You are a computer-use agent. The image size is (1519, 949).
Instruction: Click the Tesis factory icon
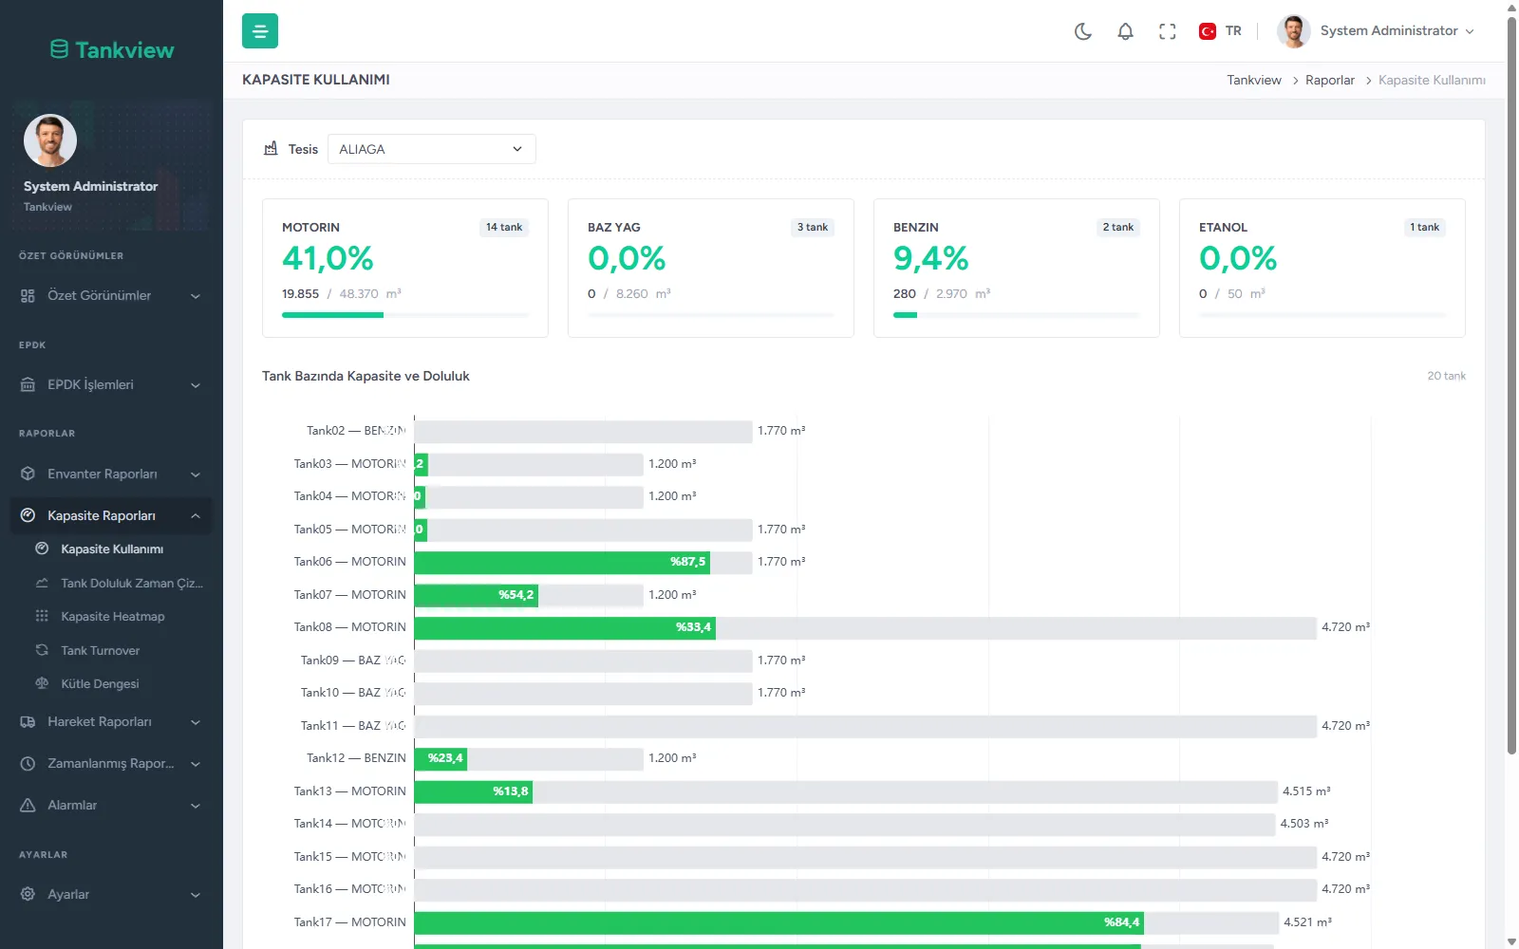(271, 148)
